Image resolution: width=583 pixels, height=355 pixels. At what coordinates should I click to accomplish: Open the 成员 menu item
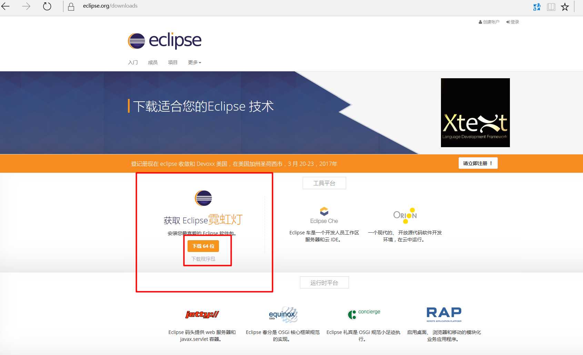(x=153, y=62)
